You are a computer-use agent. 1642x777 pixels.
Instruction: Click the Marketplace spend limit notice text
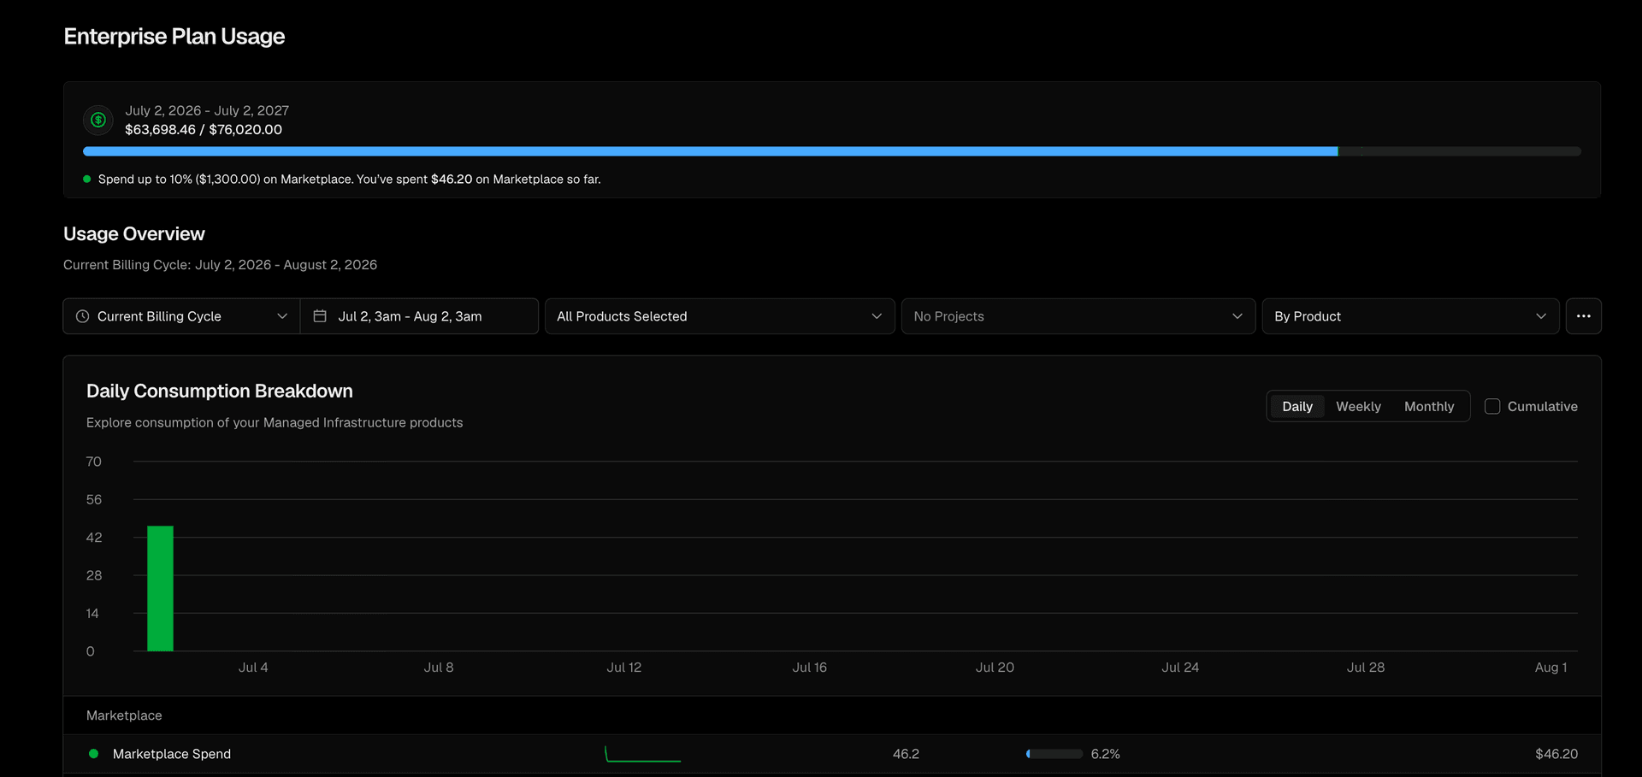coord(349,180)
